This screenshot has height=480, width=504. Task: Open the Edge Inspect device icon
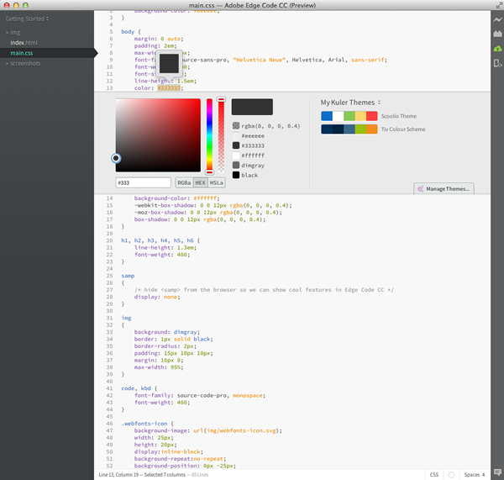497,63
